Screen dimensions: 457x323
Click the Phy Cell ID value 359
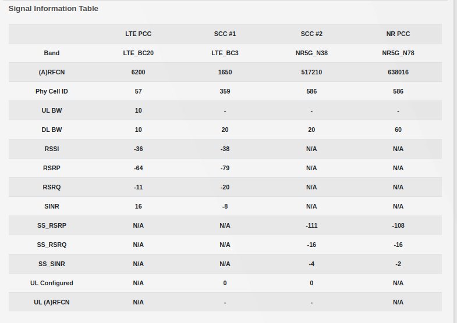pos(225,91)
